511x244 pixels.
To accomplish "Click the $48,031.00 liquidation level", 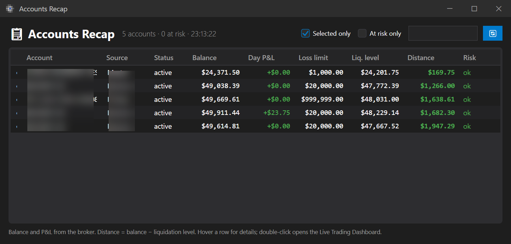I will 380,99.
